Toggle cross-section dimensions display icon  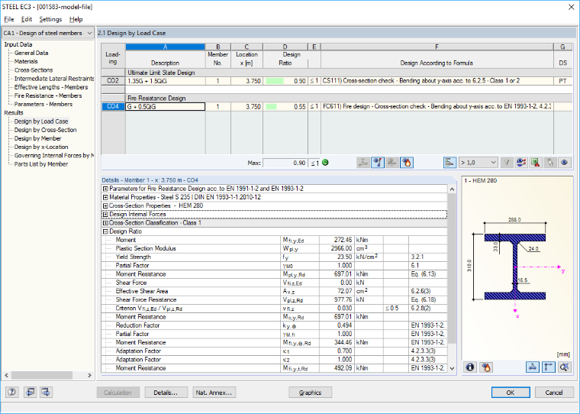pyautogui.click(x=532, y=367)
